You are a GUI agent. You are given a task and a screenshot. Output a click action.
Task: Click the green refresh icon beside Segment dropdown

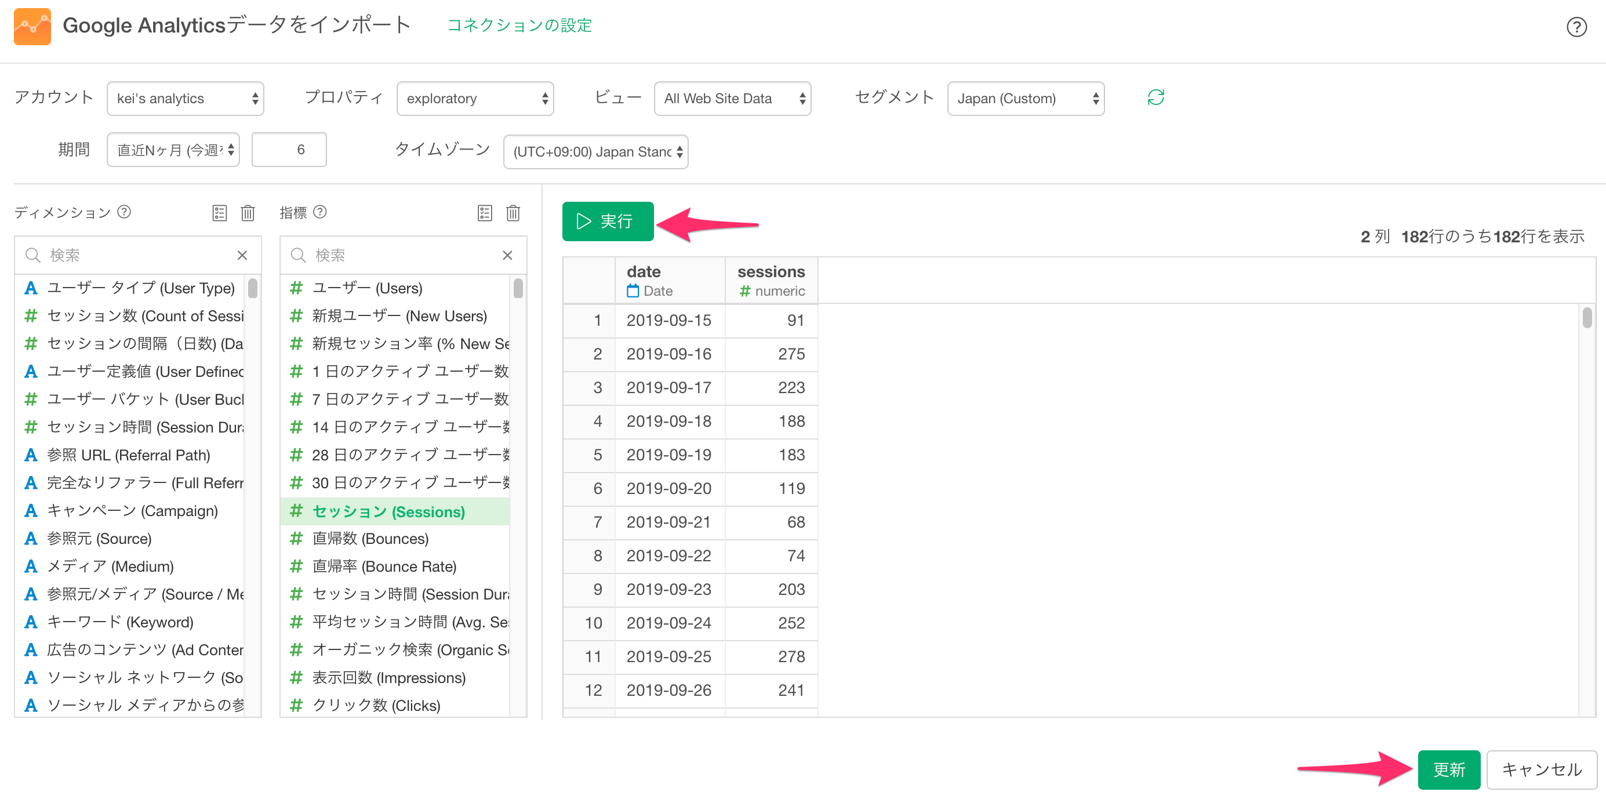point(1156,97)
